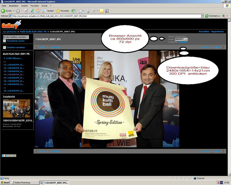The width and height of the screenshot is (231, 185).
Task: Click the Diashow ansehen slideshow icon
Action: coord(5,47)
